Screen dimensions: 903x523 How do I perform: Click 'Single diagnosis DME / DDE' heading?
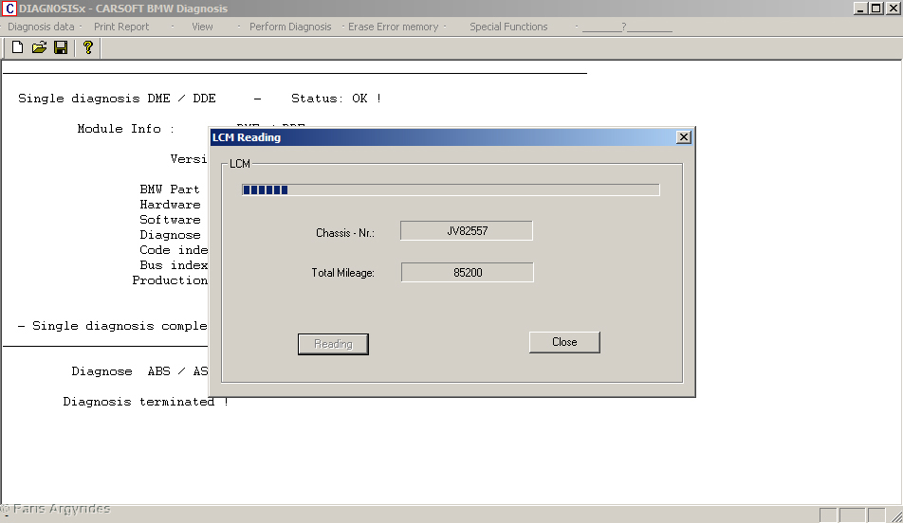pos(117,99)
